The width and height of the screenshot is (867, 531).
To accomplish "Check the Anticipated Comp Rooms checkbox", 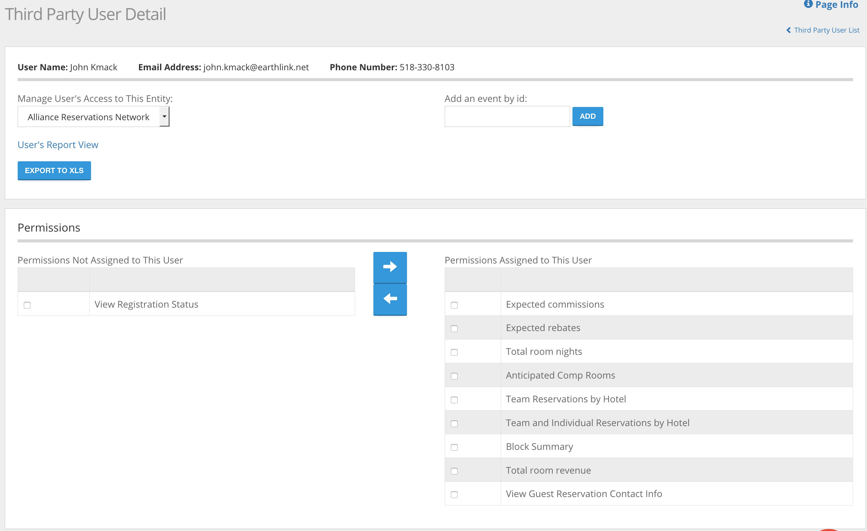I will 454,376.
